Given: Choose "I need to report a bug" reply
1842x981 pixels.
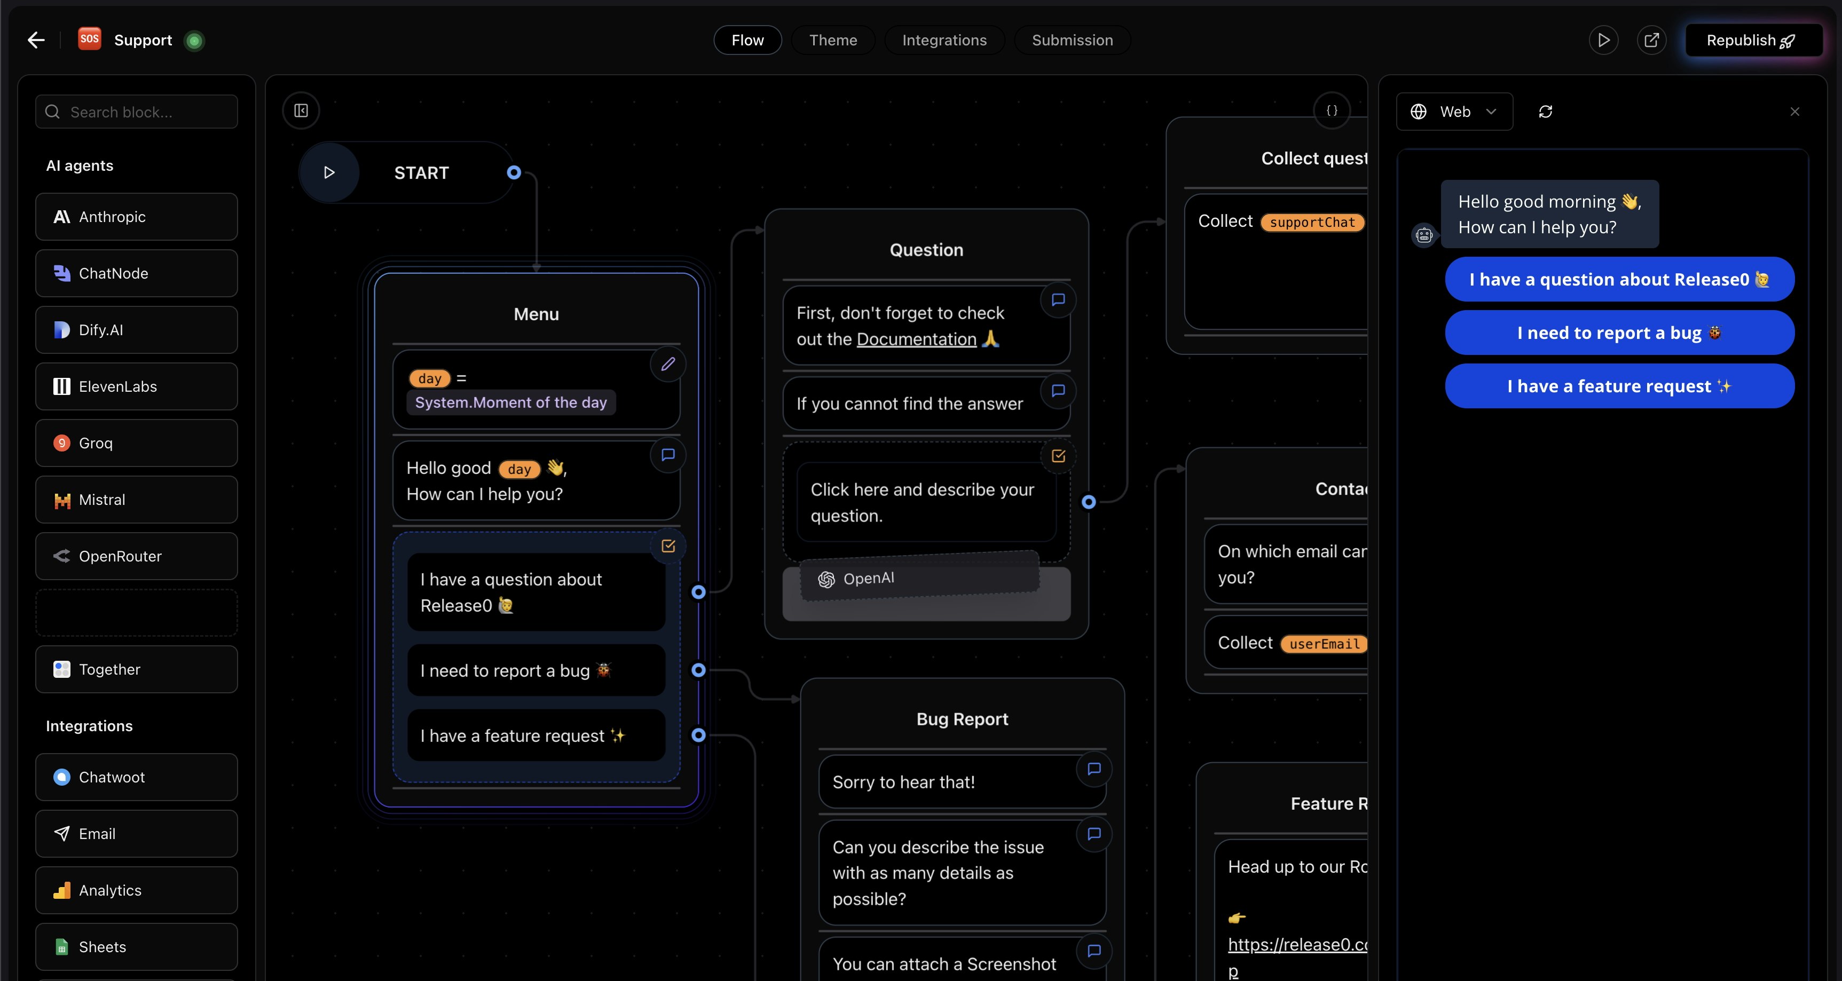Looking at the screenshot, I should click(x=1619, y=333).
